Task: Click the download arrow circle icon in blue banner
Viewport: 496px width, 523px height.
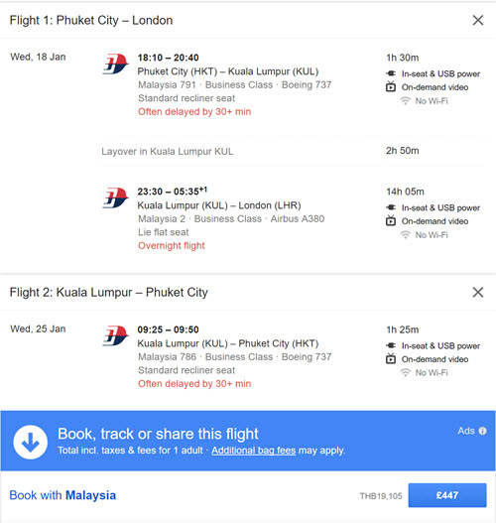Action: 31,442
